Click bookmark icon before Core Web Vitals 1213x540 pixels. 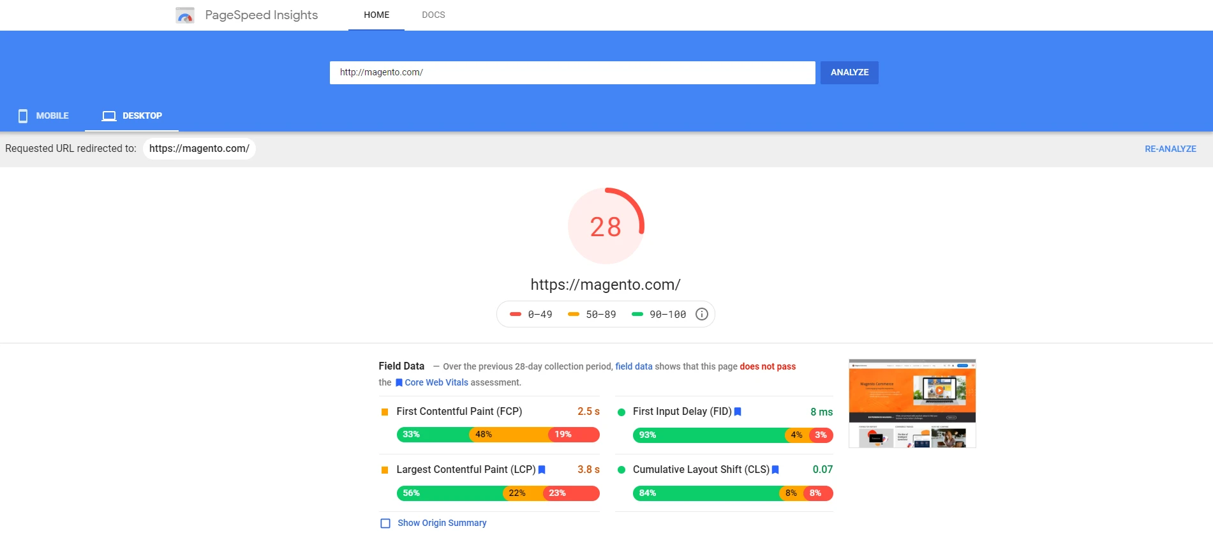coord(399,383)
